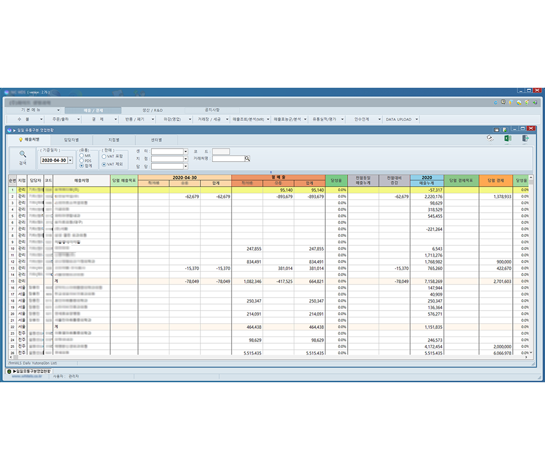Click the printer icon in the toolbar
Image resolution: width=545 pixels, height=470 pixels.
[x=490, y=139]
